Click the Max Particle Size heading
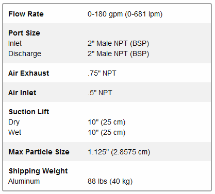 click(x=39, y=152)
